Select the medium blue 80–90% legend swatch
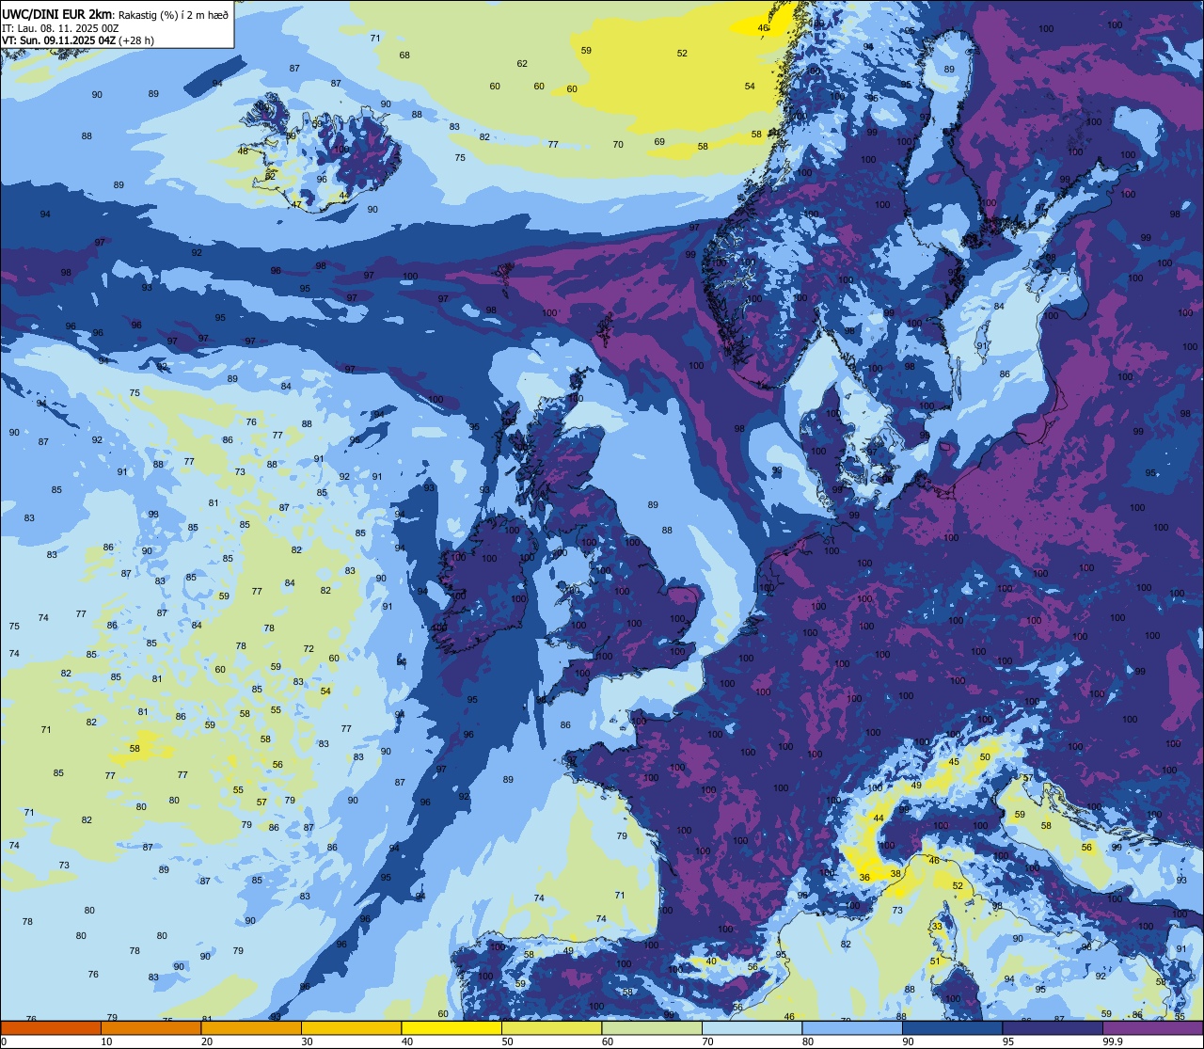Screen dimensions: 1204x1049 tap(852, 1028)
